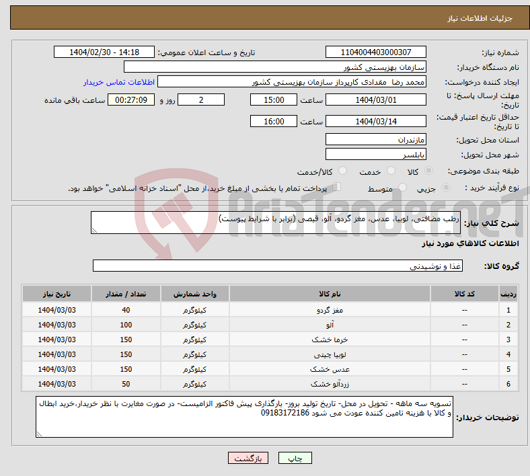Select the متوسط purchase type radio
The height and width of the screenshot is (476, 530).
click(403, 187)
